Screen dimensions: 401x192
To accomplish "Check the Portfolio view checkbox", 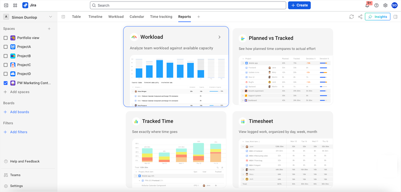I will (6, 38).
